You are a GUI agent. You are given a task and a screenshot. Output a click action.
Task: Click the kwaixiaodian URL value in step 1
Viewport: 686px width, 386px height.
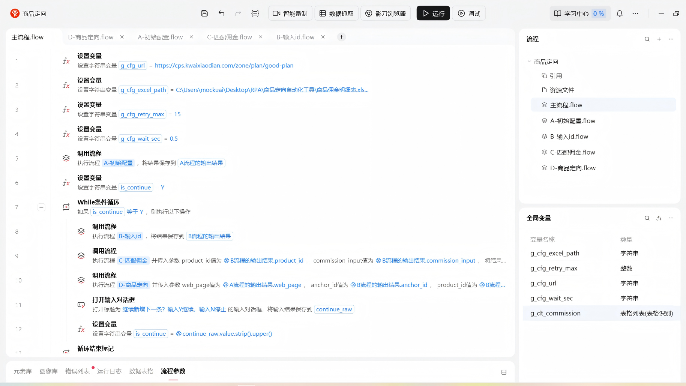pos(224,65)
